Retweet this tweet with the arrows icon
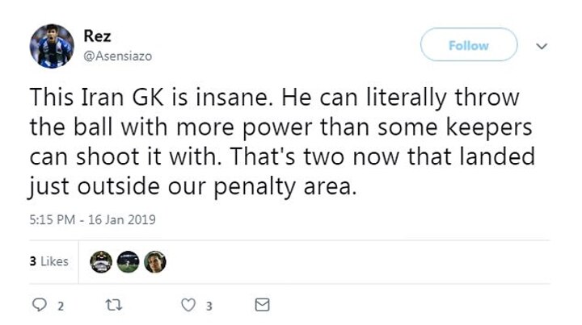The image size is (582, 325). [113, 306]
